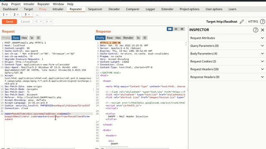Switch to the Comparer tab
The height and width of the screenshot is (149, 266).
133,9
